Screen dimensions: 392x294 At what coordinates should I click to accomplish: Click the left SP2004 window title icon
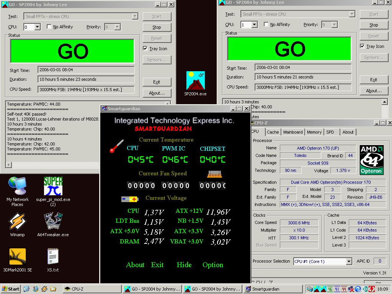click(5, 4)
